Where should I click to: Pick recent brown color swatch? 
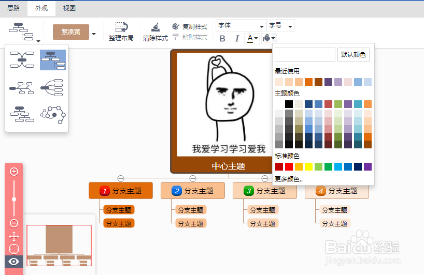[319, 82]
